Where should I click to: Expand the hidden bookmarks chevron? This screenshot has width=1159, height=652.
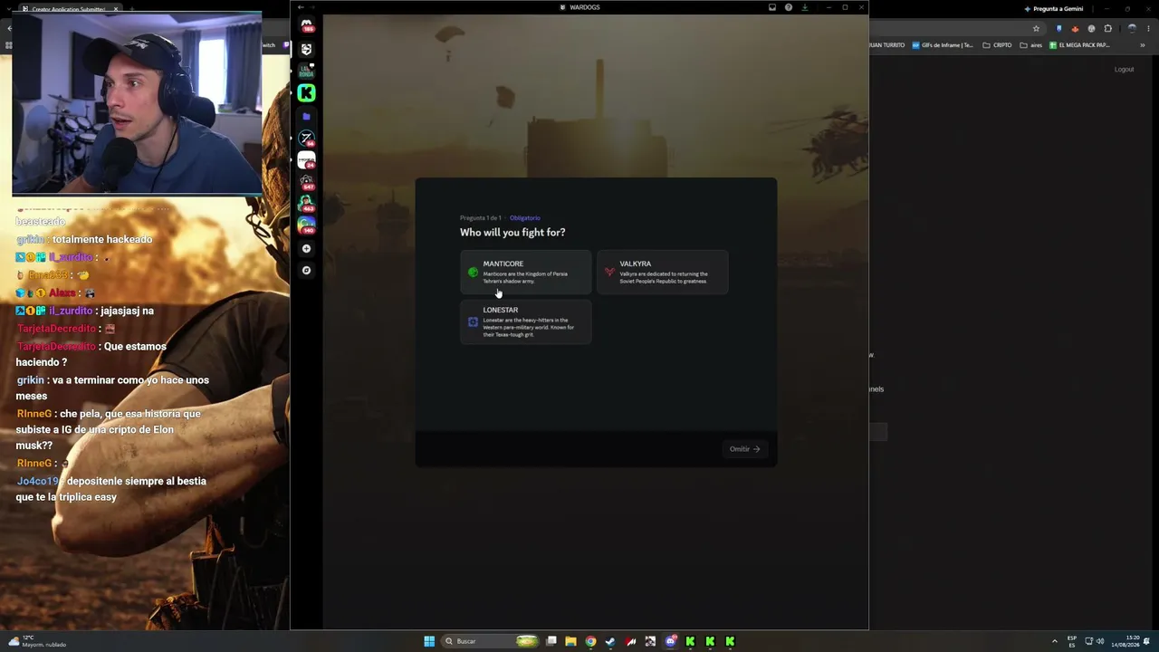(x=1143, y=45)
